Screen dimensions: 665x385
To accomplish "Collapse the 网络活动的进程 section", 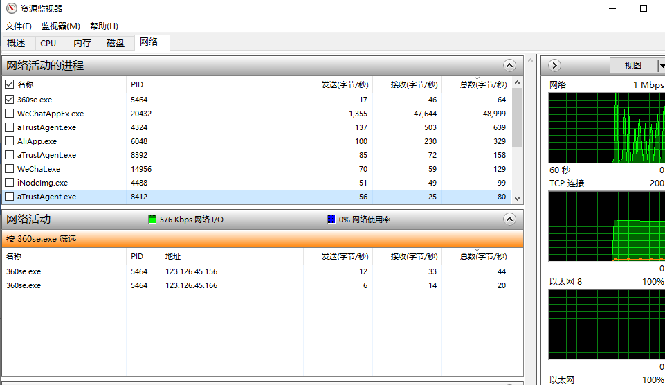I will [x=509, y=65].
